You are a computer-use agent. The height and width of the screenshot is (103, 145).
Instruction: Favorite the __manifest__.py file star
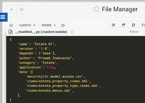(x=72, y=32)
